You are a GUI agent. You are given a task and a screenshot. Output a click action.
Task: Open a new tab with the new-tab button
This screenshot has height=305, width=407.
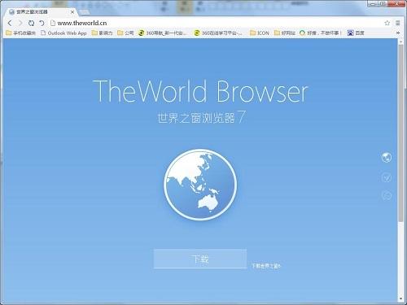click(85, 12)
